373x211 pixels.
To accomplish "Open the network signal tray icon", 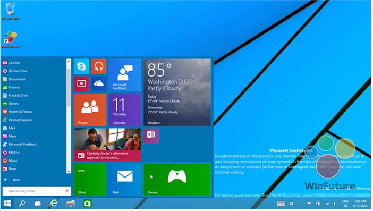I will click(327, 204).
